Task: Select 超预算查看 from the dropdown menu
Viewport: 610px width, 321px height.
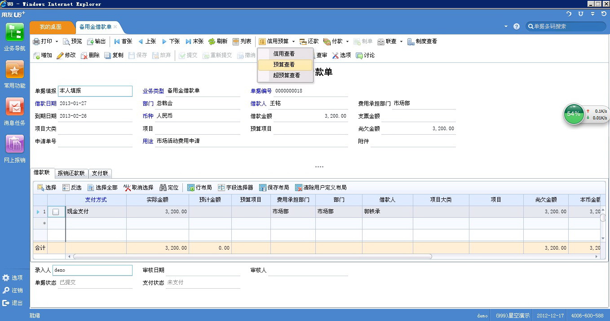Action: pyautogui.click(x=285, y=75)
